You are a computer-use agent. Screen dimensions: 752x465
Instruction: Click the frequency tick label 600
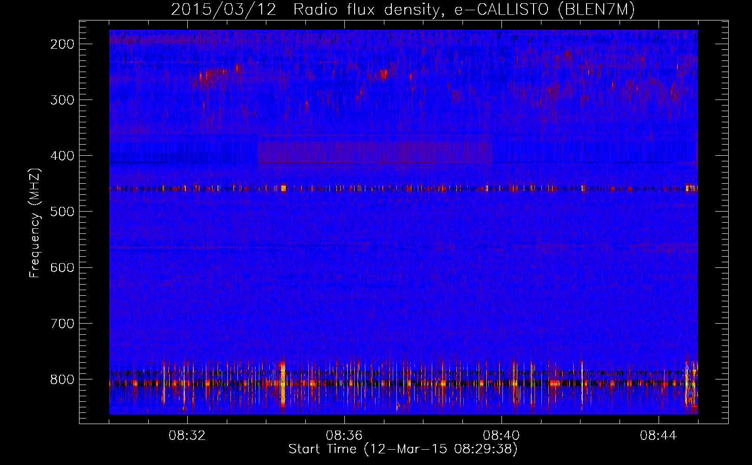62,267
